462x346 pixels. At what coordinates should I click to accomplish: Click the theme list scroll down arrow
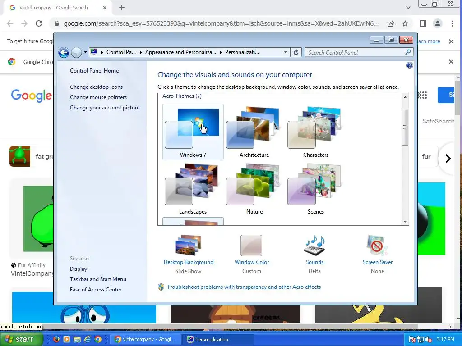[405, 222]
